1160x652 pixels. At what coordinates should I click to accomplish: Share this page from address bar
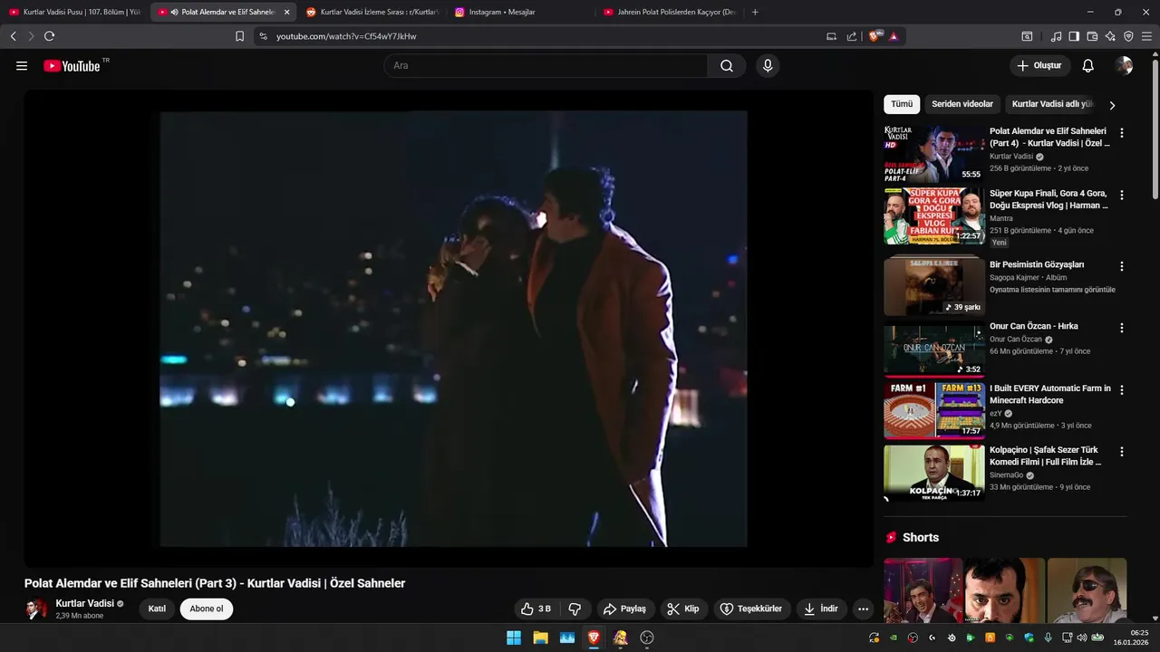click(x=852, y=36)
